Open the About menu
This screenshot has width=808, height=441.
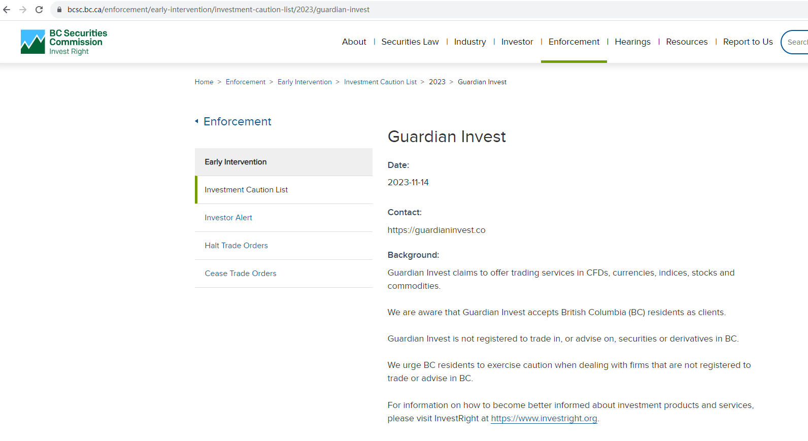354,42
